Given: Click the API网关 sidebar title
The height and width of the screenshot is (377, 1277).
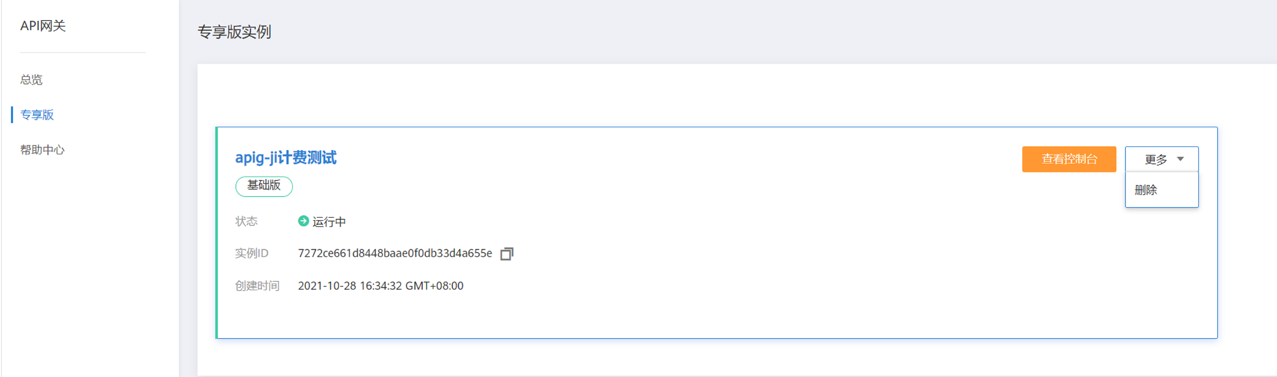Looking at the screenshot, I should (x=43, y=26).
